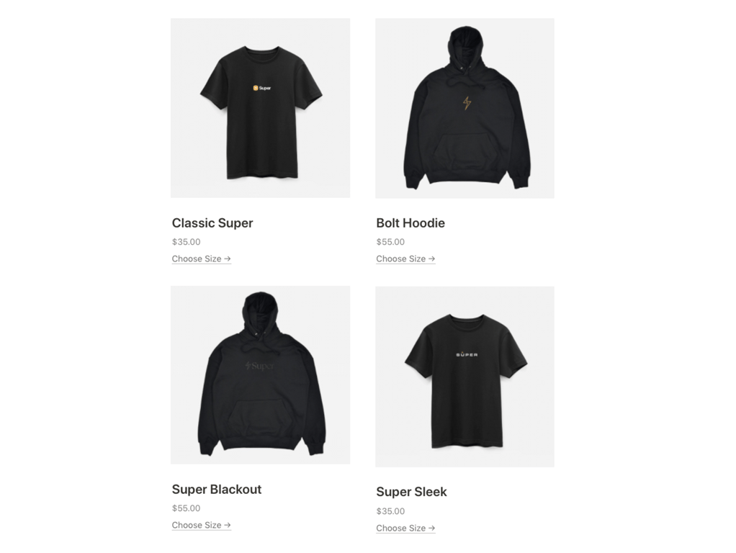Image resolution: width=736 pixels, height=553 pixels.
Task: Open the Bolt Hoodie product image
Action: tap(465, 108)
